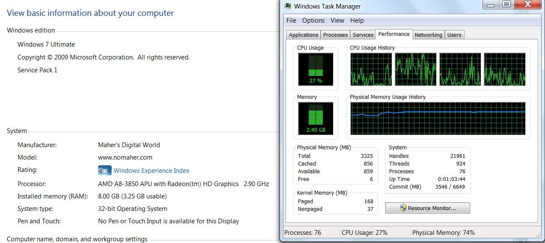Click the Nonpaged kernel memory value 37
Image resolution: width=545 pixels, height=243 pixels.
[x=370, y=209]
